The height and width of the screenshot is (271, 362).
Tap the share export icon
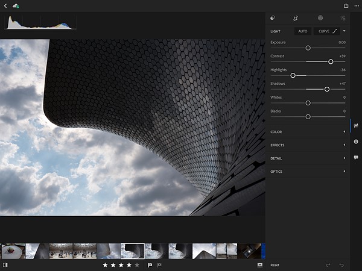[346, 5]
